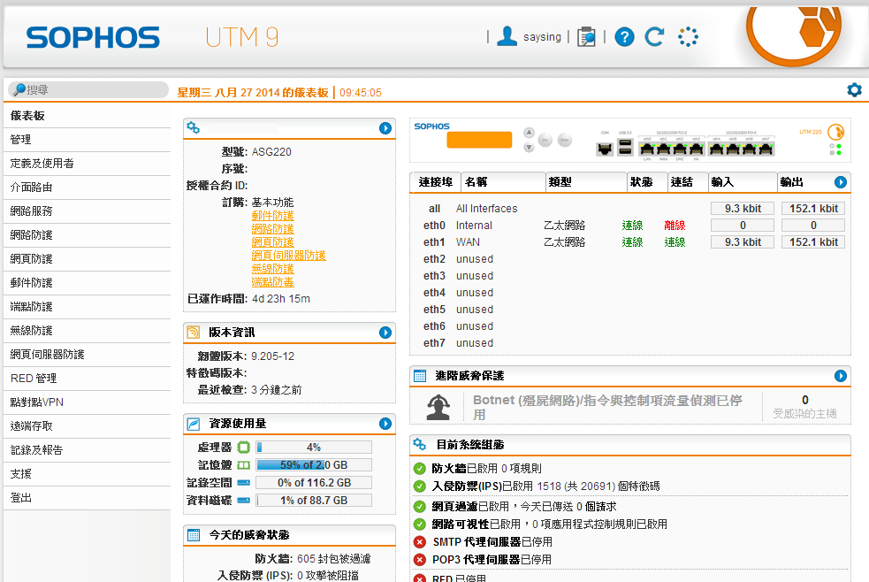This screenshot has height=582, width=869.
Task: Follow the orange 網頁伺服器防護 subscription link
Action: pos(289,256)
